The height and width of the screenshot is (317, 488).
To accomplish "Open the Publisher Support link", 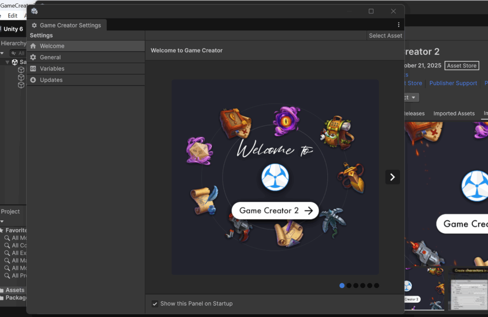I will tap(453, 83).
